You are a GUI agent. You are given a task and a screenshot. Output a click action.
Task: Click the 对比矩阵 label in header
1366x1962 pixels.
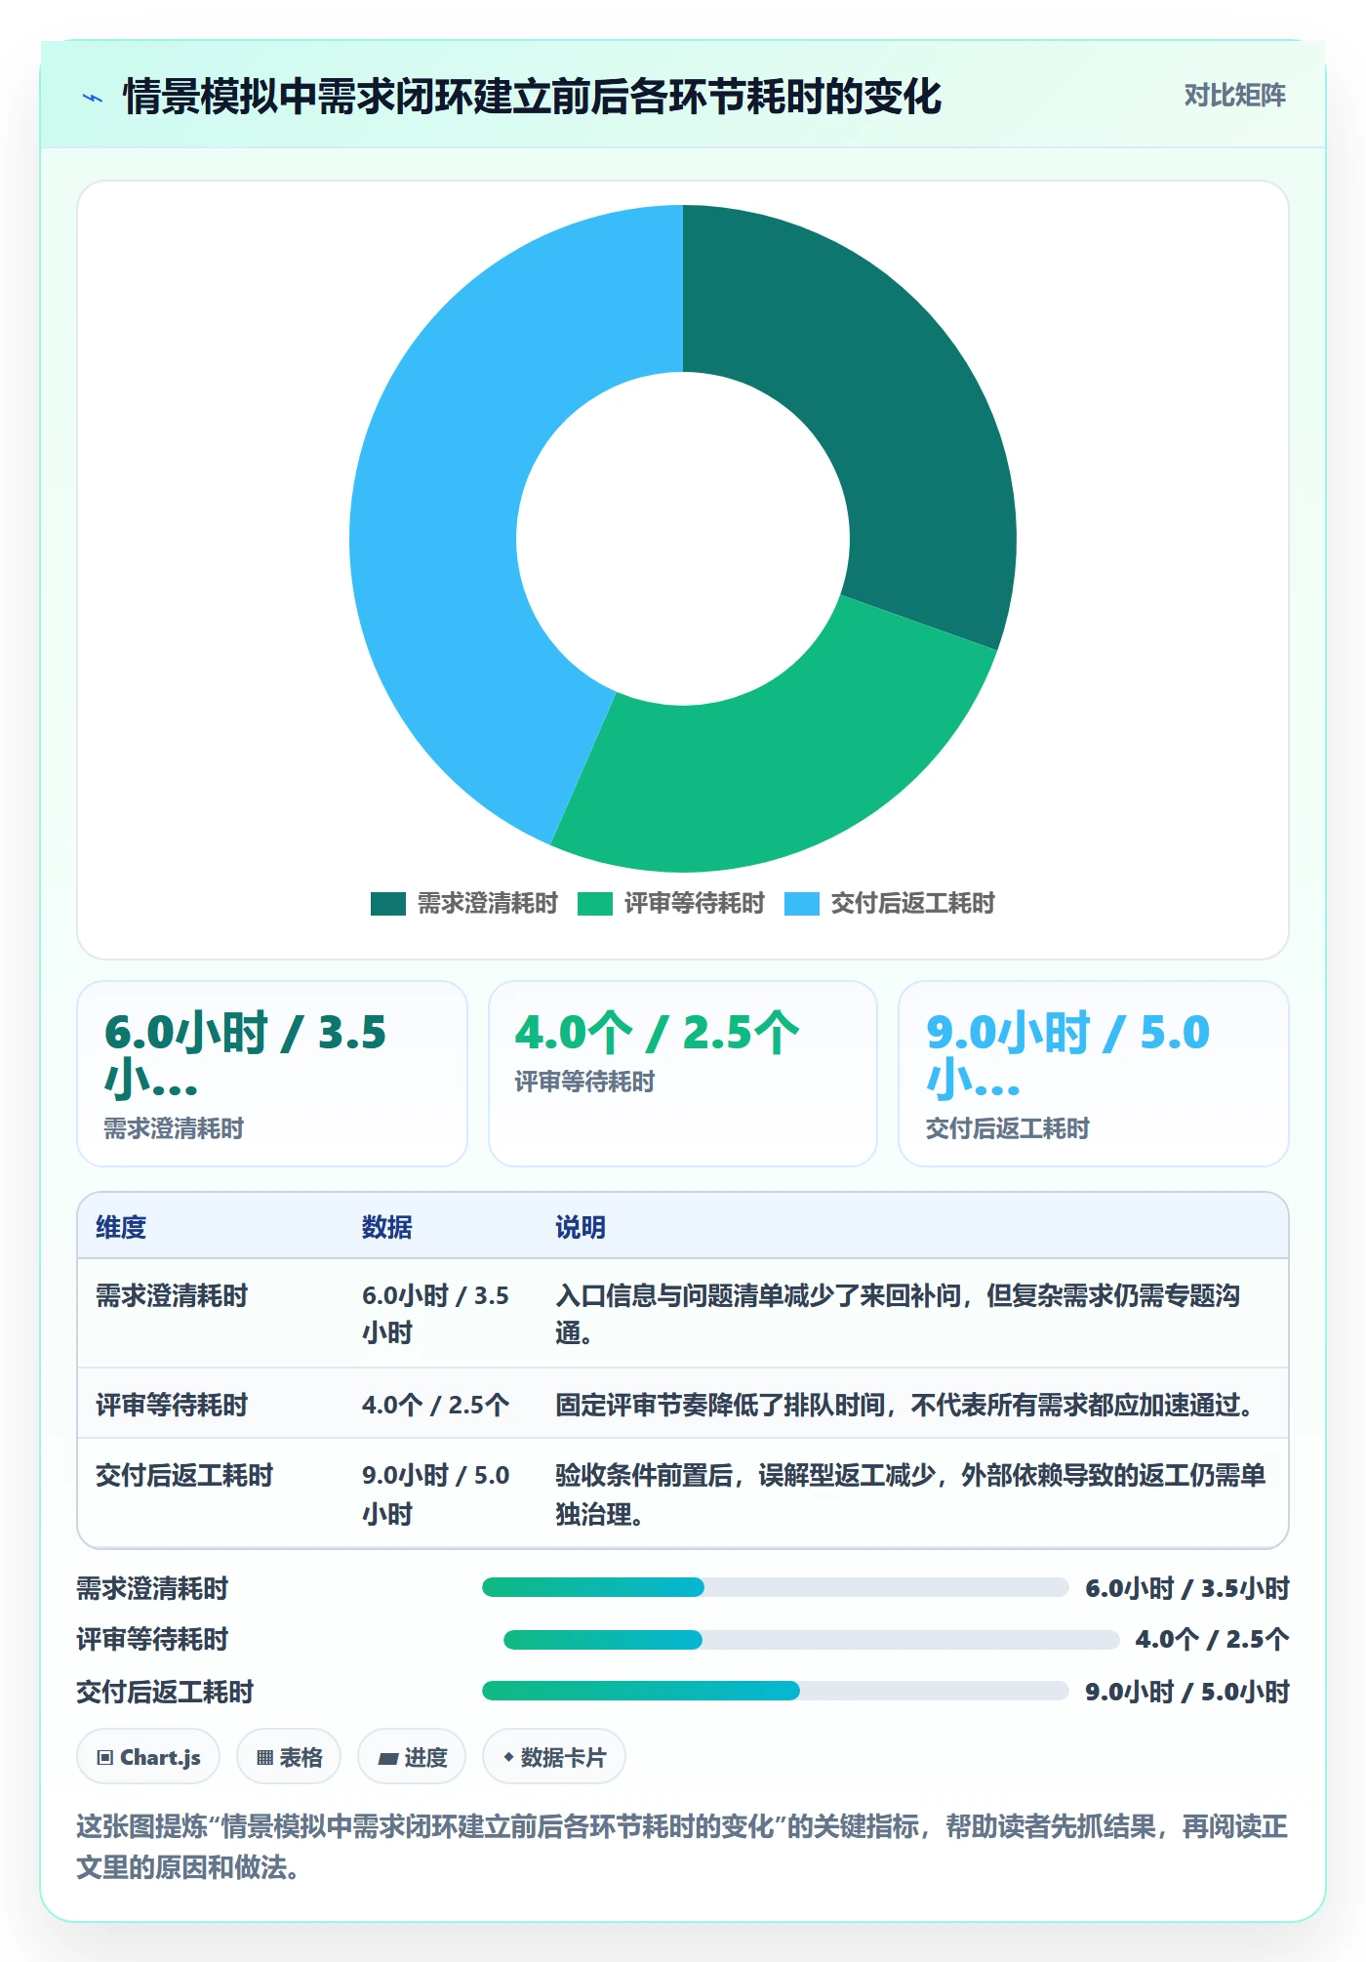click(x=1234, y=96)
